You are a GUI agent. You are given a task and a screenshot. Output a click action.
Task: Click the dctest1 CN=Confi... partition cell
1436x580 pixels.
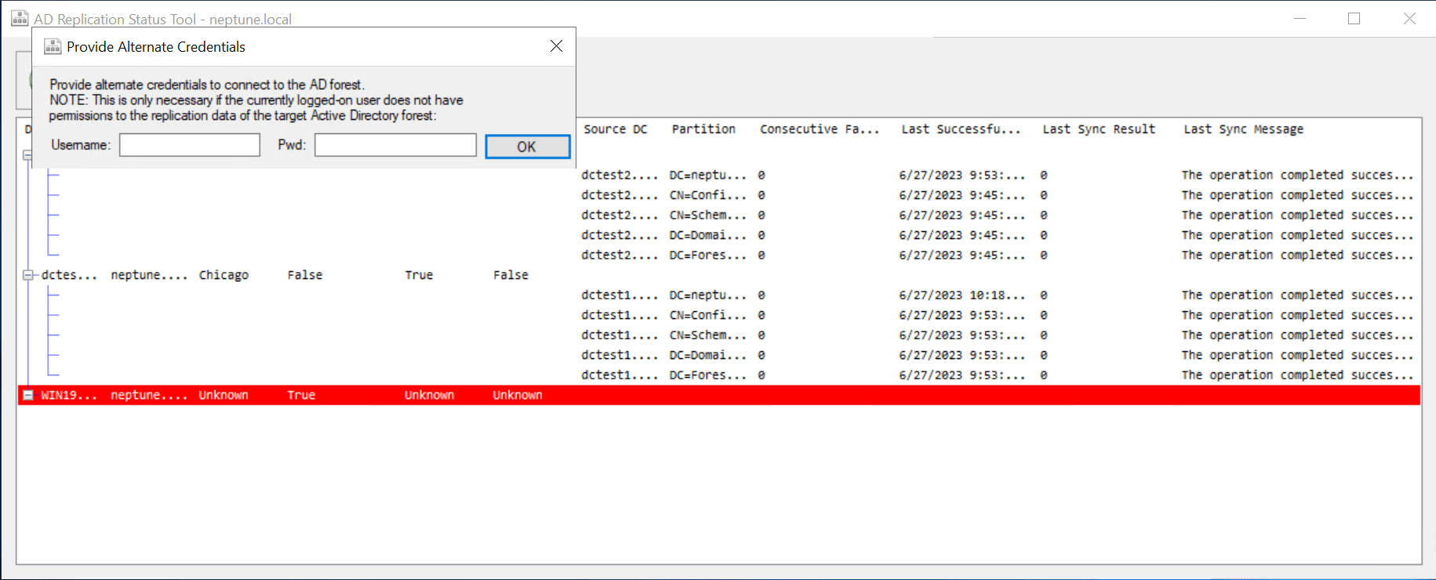[707, 315]
